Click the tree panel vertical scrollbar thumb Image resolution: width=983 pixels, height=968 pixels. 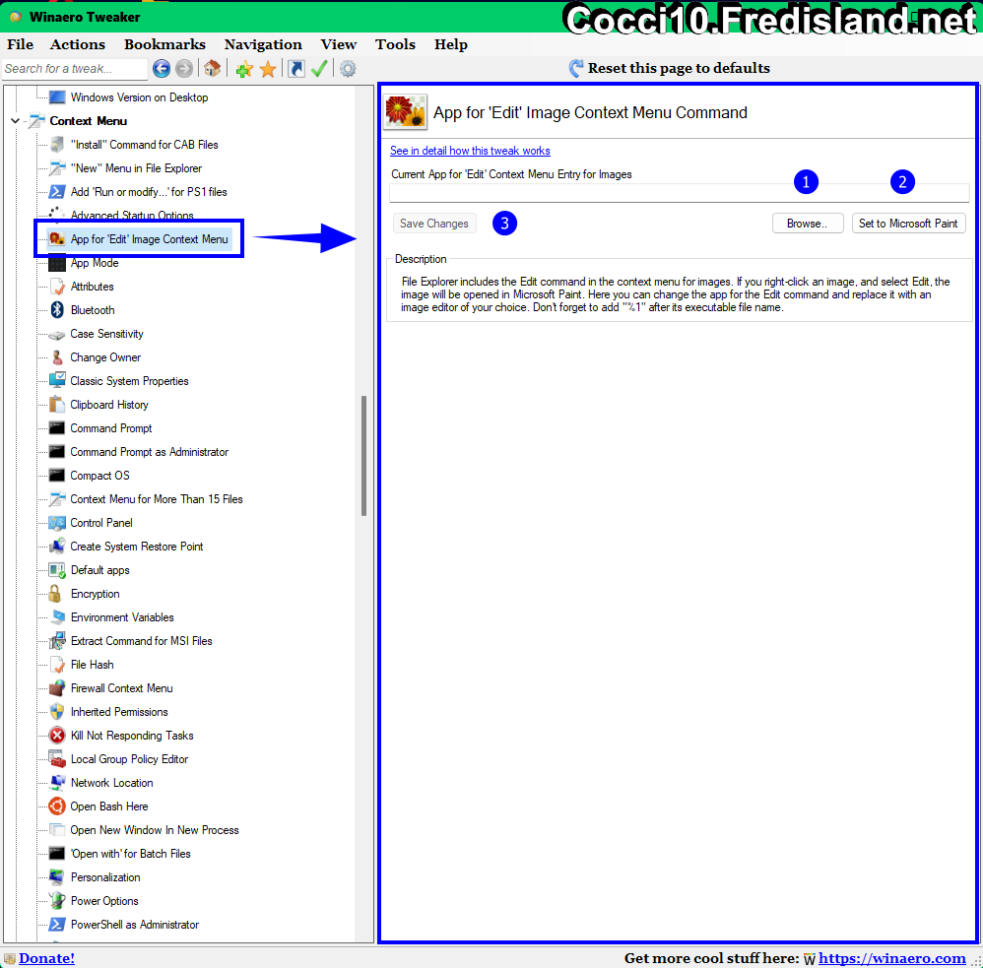363,456
